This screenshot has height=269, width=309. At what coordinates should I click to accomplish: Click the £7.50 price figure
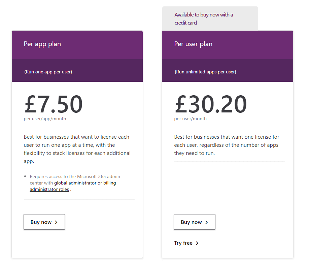click(54, 104)
